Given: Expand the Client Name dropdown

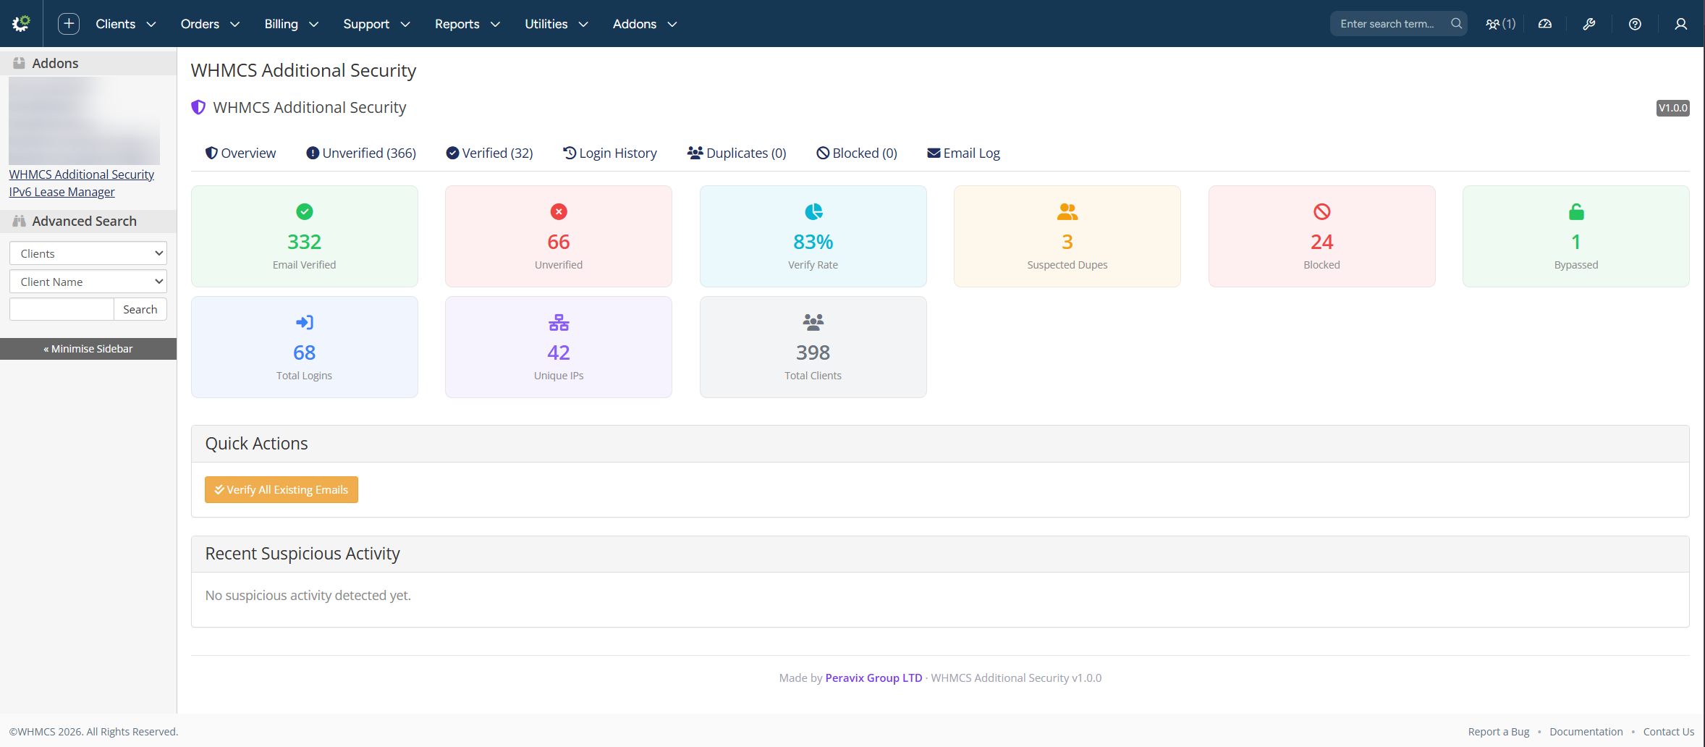Looking at the screenshot, I should coord(88,281).
